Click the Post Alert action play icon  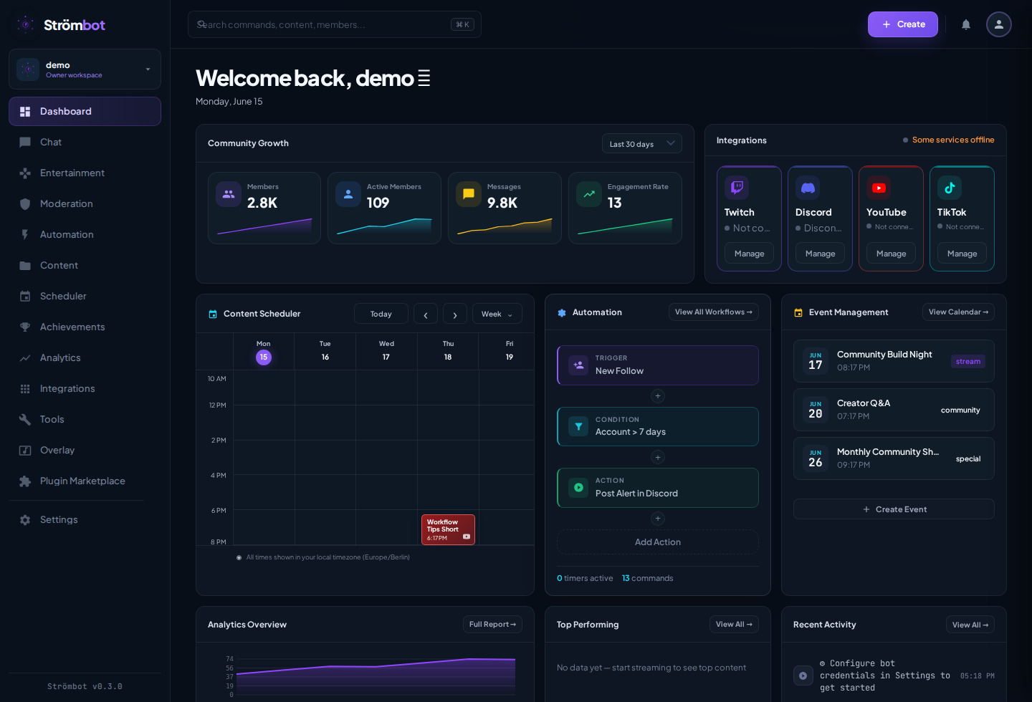click(x=578, y=488)
